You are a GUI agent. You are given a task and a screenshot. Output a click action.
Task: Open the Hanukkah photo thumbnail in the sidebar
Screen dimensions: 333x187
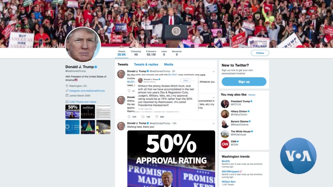click(88, 112)
